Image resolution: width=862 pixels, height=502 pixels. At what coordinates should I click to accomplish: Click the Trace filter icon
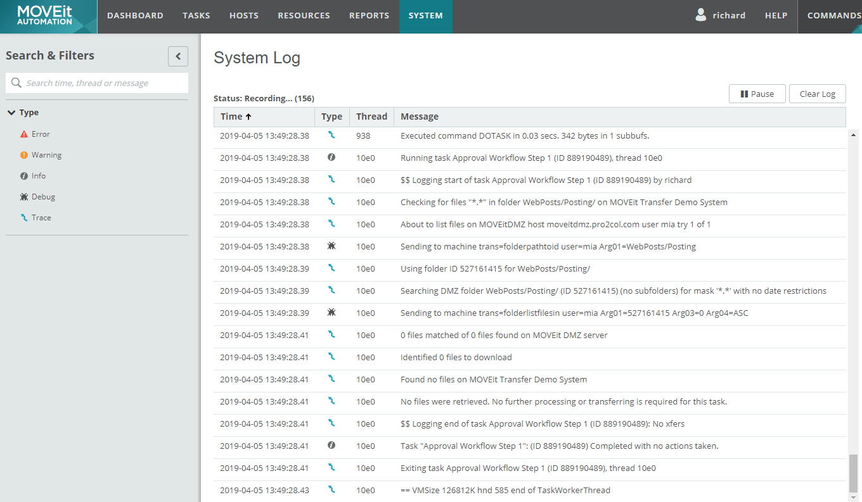pyautogui.click(x=24, y=218)
